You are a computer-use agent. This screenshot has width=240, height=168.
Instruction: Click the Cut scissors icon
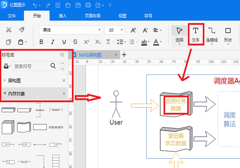9,30
